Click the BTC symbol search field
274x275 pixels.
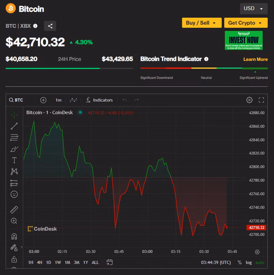16,100
